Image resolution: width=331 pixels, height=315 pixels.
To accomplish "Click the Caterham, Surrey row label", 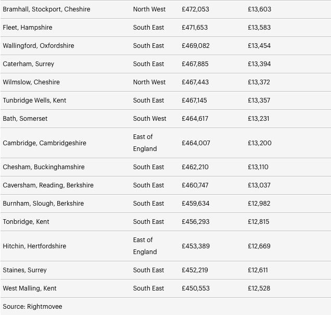I will (29, 64).
